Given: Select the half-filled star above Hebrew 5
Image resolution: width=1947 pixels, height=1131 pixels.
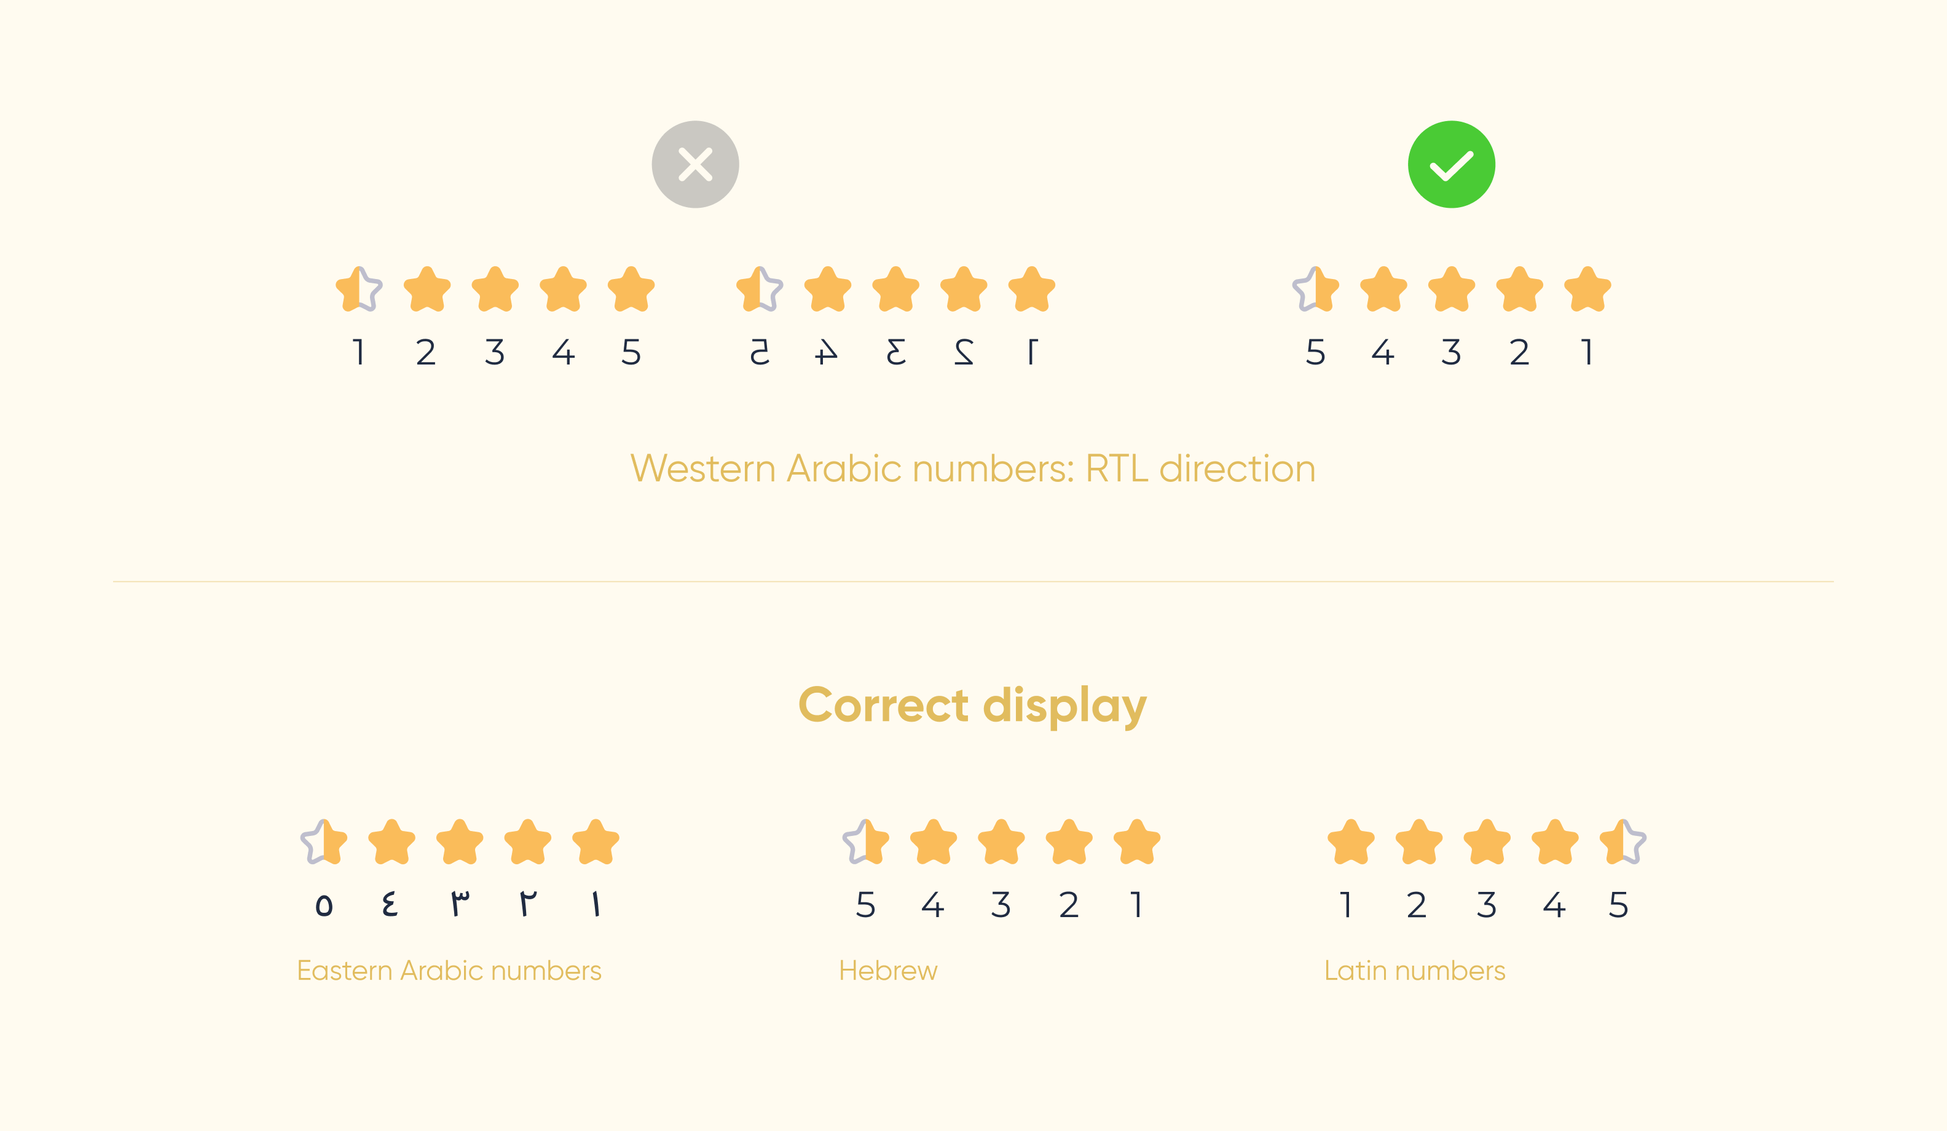Looking at the screenshot, I should point(866,841).
